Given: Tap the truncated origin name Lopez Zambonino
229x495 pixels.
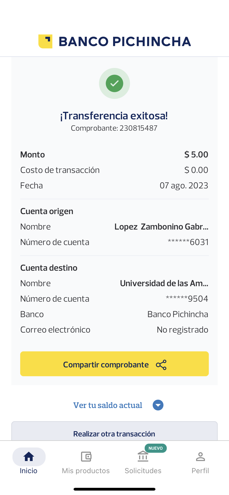Looking at the screenshot, I should coord(161,227).
